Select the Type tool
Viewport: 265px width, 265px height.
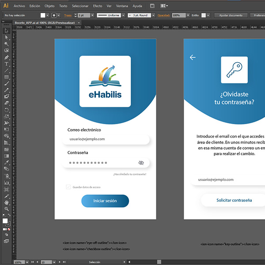coord(7,64)
